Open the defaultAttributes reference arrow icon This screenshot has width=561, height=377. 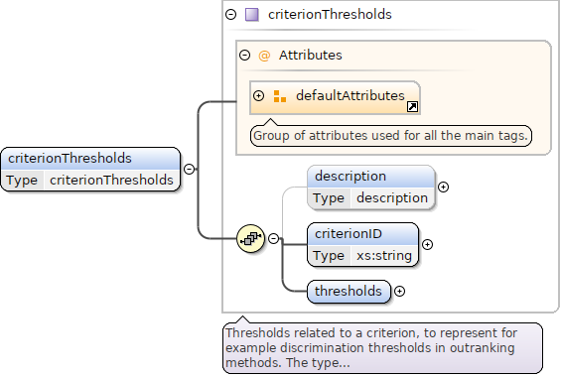coord(412,106)
